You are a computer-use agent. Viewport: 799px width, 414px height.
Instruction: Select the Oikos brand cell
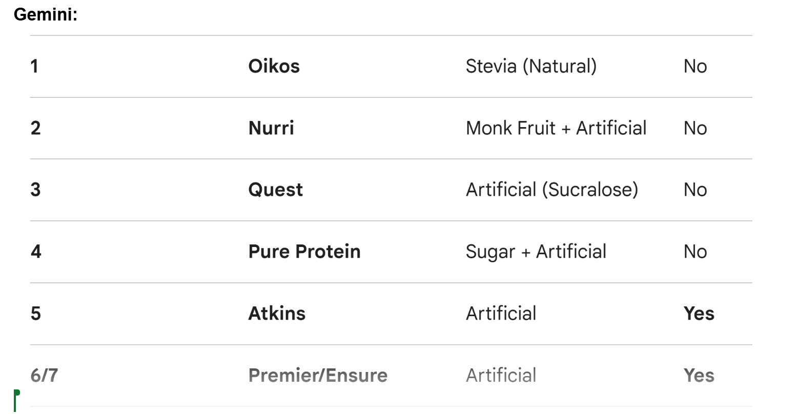click(274, 66)
